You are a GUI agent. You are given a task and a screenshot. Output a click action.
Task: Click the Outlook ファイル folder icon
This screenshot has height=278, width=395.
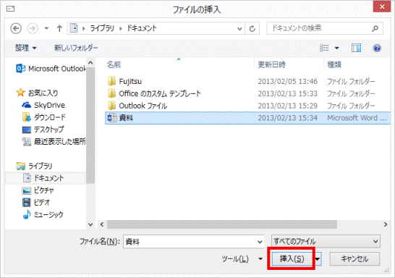tap(111, 106)
